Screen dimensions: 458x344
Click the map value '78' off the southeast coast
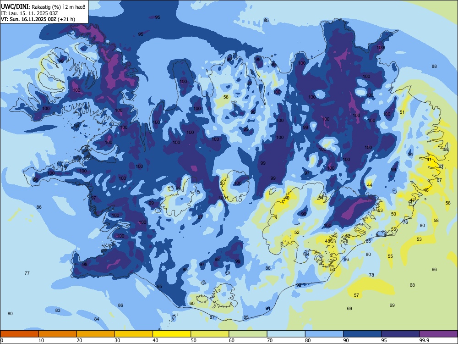pos(371,275)
